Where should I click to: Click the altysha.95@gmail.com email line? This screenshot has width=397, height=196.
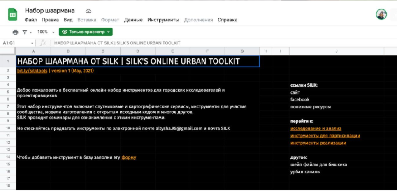[123, 129]
